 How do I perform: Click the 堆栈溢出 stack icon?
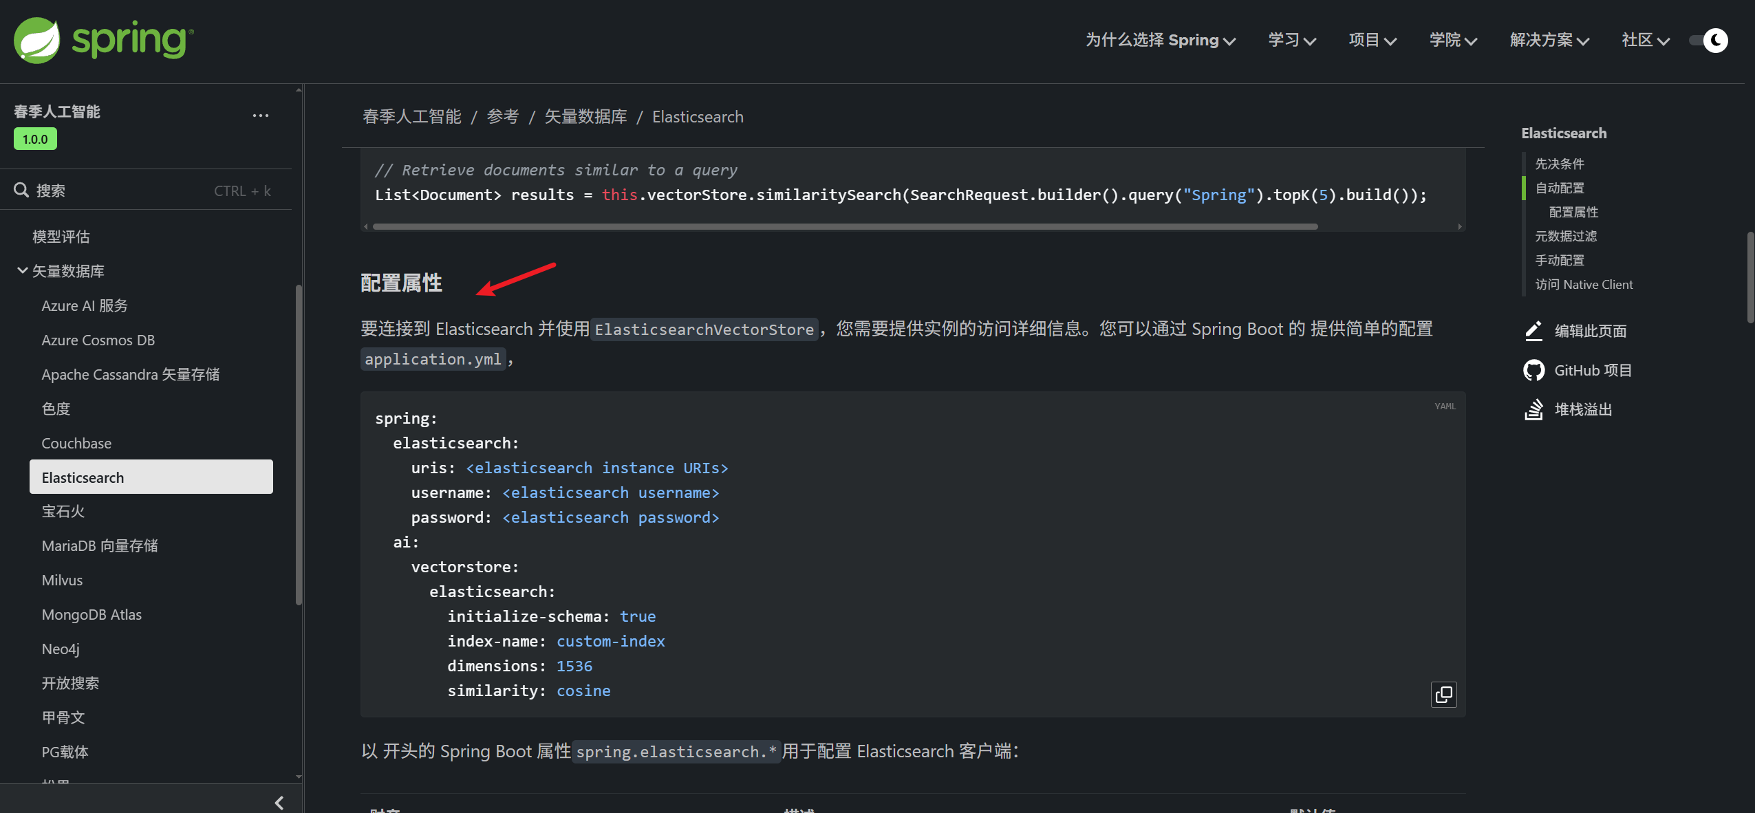(1533, 410)
